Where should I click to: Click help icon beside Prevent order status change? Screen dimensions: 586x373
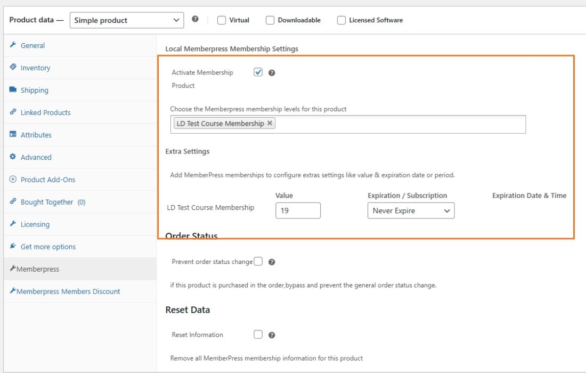pos(272,262)
